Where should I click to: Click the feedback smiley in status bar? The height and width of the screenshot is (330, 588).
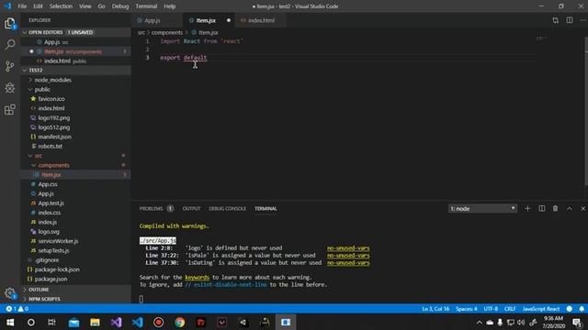click(570, 309)
